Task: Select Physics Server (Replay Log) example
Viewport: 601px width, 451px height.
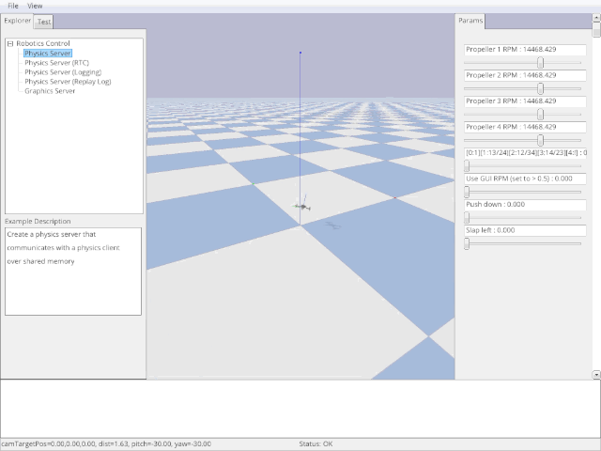Action: coord(68,82)
